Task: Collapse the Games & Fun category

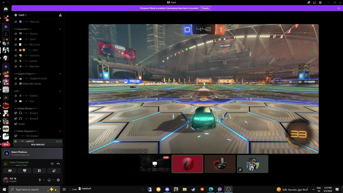Action: pos(25,73)
